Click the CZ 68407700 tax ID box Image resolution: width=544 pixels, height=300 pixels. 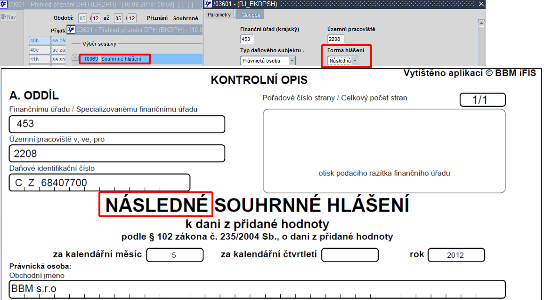pos(99,182)
